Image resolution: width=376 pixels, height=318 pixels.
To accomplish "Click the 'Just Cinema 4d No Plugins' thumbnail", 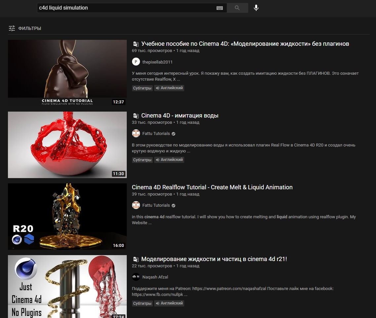I will (67, 286).
